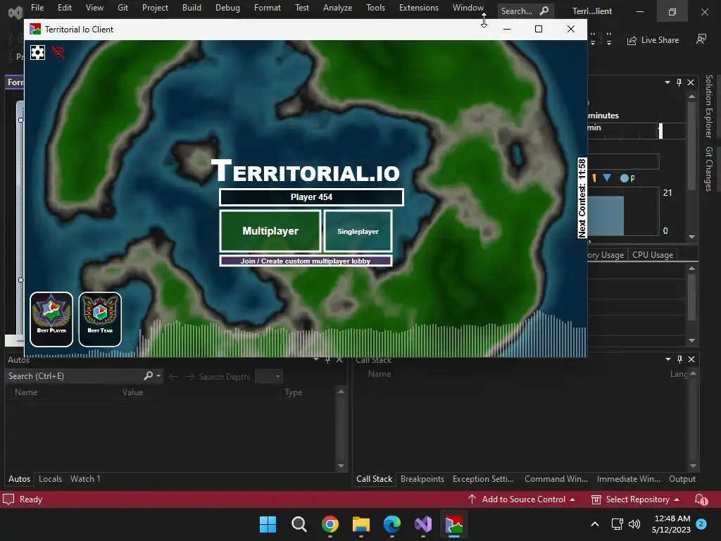Open the Window menu

[x=468, y=8]
